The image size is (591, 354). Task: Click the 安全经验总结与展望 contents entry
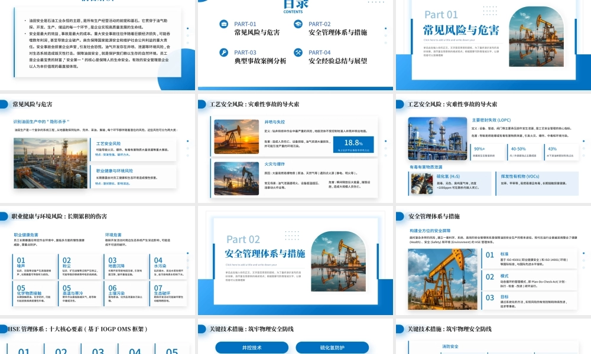[x=337, y=61]
